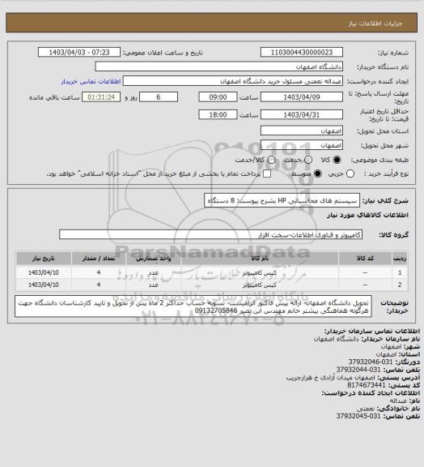The image size is (424, 467).
Task: Tick the اسناد خزانه اسلامی payment checkbox
Action: pyautogui.click(x=267, y=174)
